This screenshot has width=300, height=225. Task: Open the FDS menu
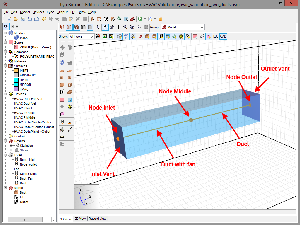coord(73,12)
